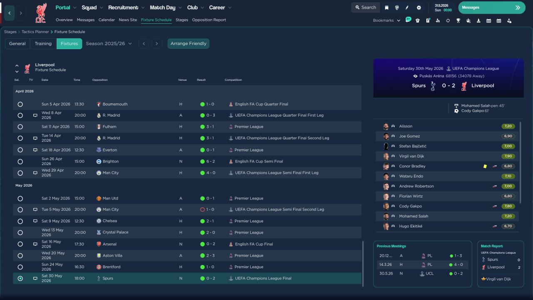Click TV icon on the Spurs fixture row
533x300 pixels.
coord(35,278)
